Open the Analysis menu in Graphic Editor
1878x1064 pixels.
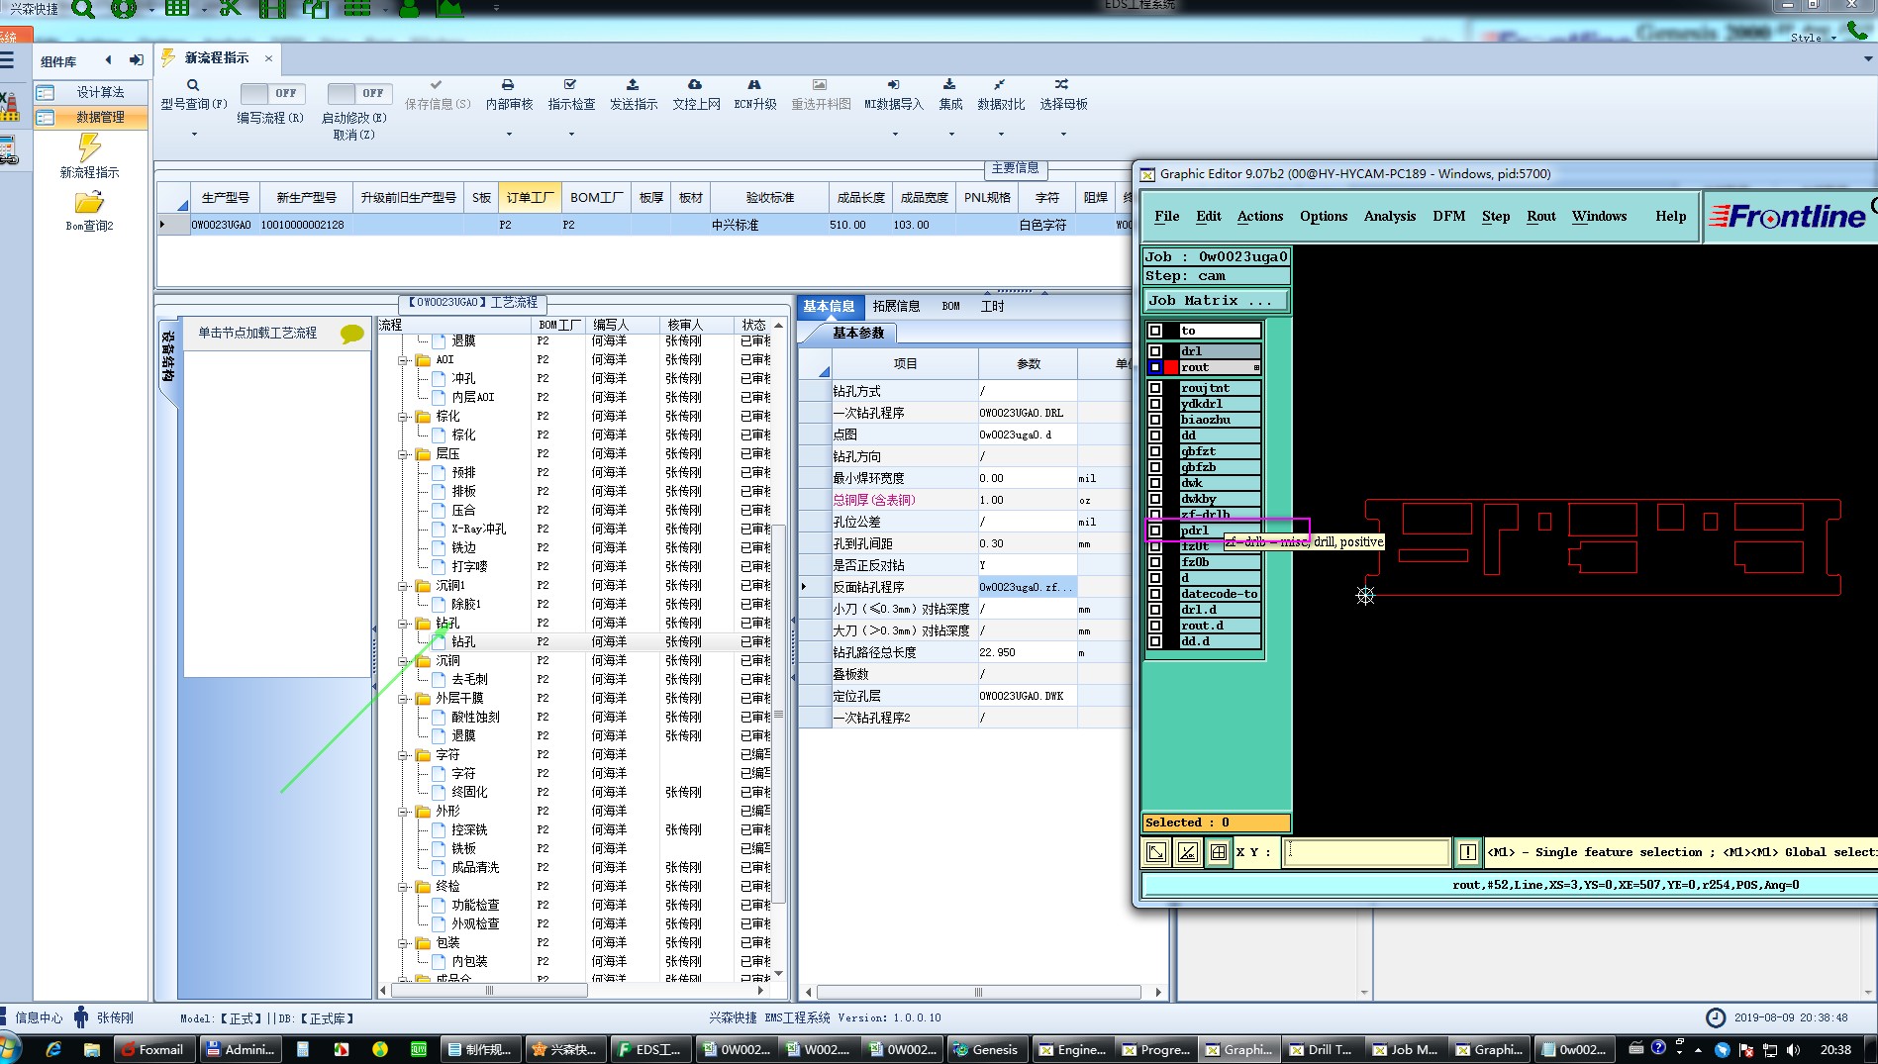1389,217
